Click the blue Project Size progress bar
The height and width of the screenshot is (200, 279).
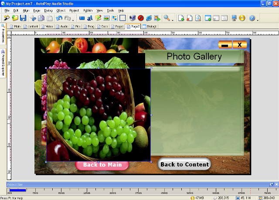(18, 190)
